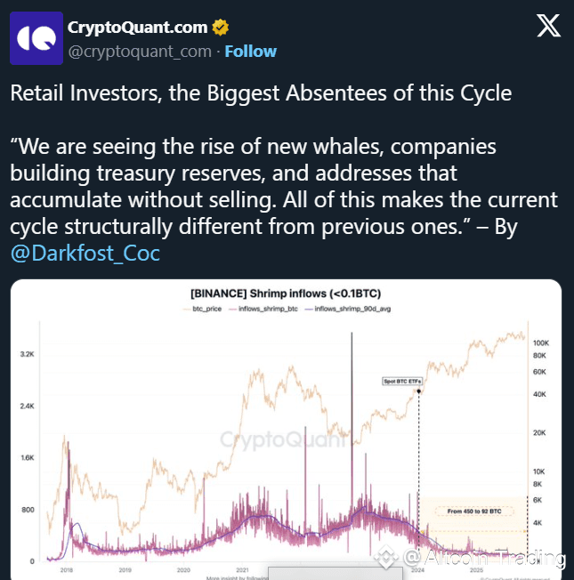Click the chart title '[BINANCE] Shrimp inflows'
This screenshot has width=574, height=580.
(285, 294)
